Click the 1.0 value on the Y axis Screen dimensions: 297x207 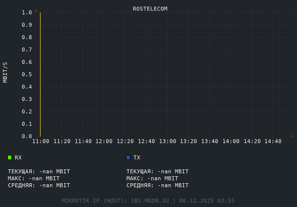point(27,12)
